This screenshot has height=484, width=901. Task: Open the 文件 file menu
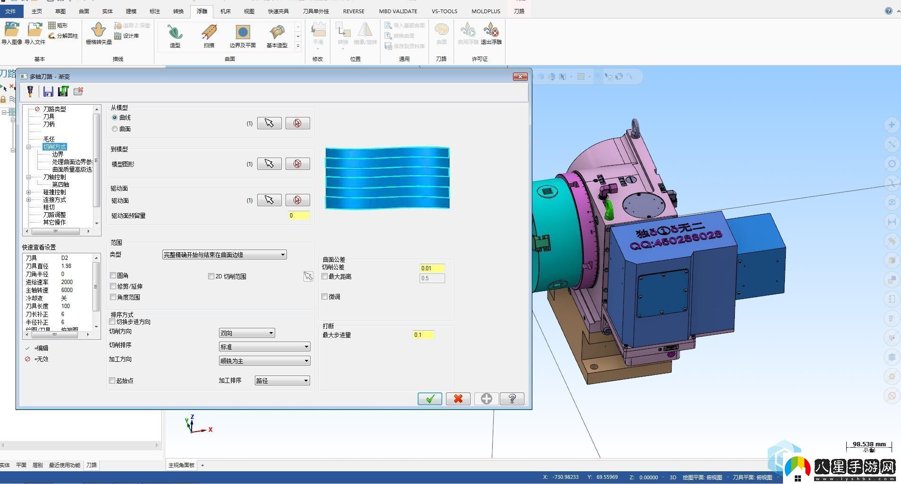(x=10, y=11)
